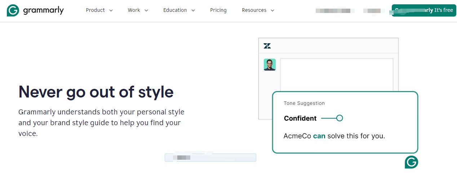The image size is (457, 177).
Task: Click inside the message text box
Action: coord(336,75)
